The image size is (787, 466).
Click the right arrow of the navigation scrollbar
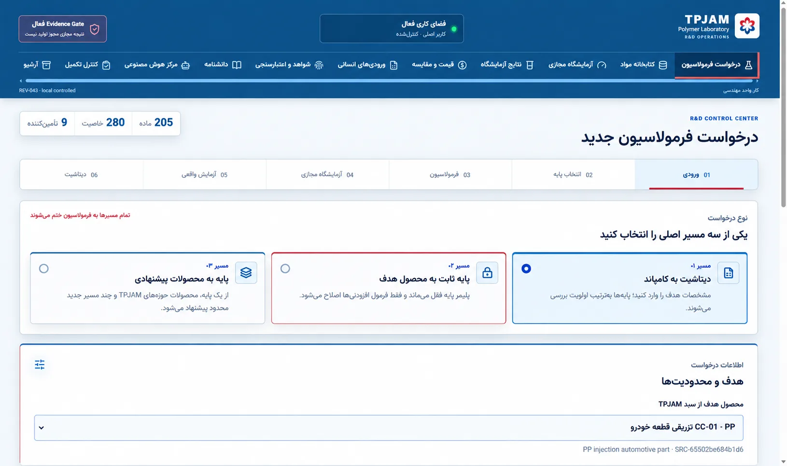[757, 81]
